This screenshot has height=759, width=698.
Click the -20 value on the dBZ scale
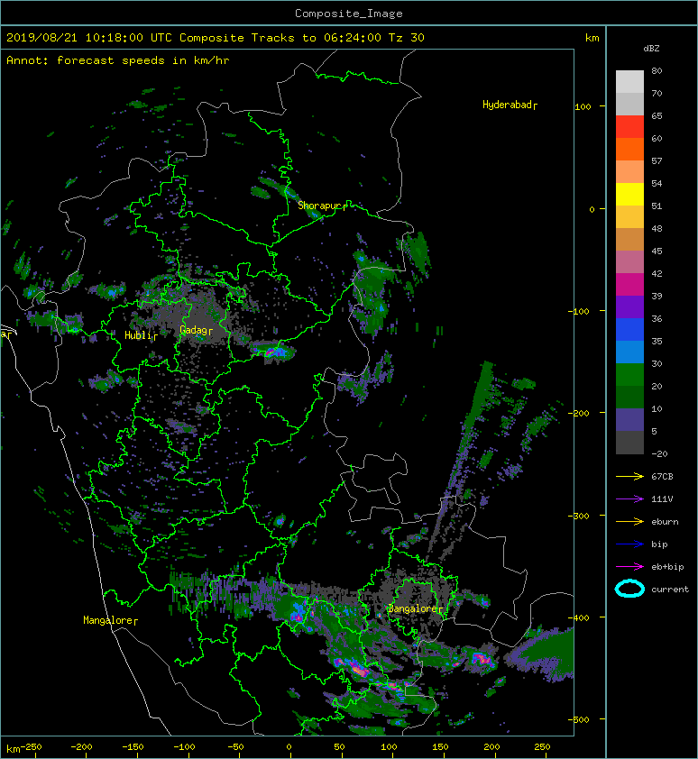point(660,454)
